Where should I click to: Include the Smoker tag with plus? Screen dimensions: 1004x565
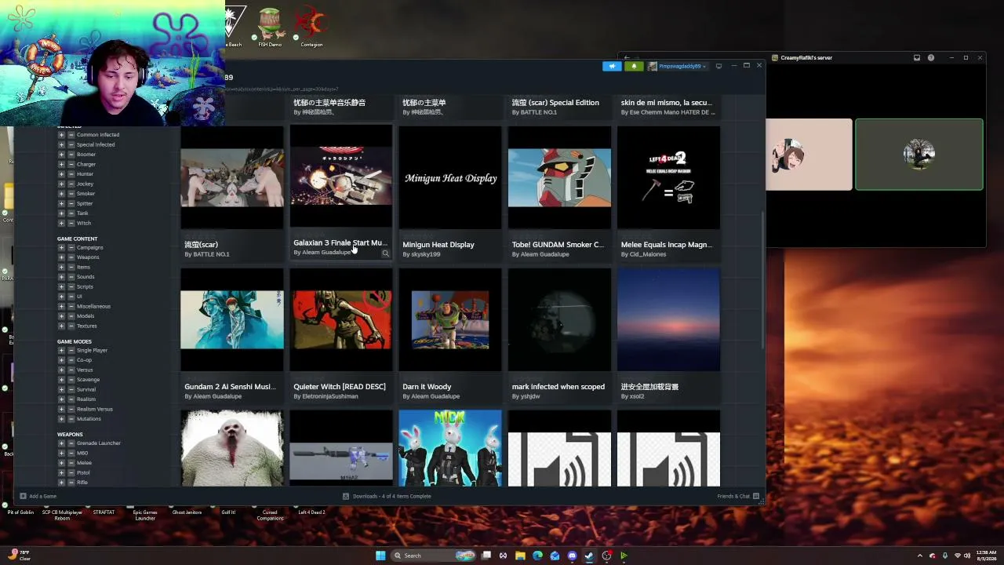(x=61, y=194)
